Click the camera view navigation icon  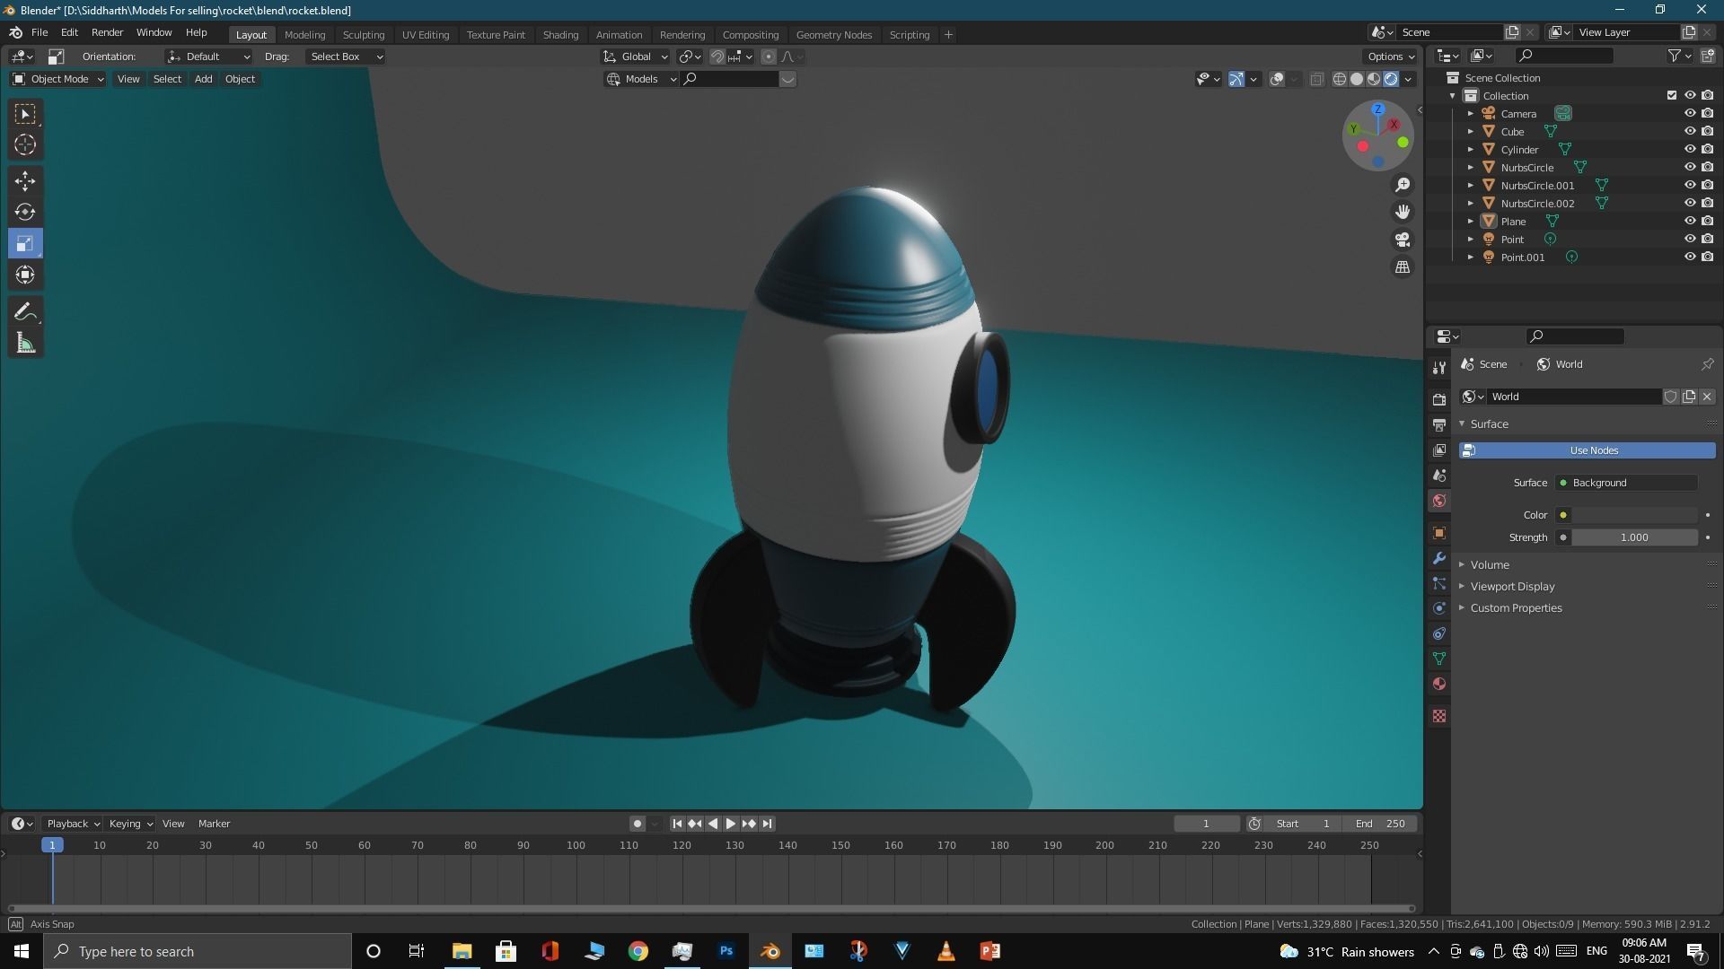pos(1402,240)
